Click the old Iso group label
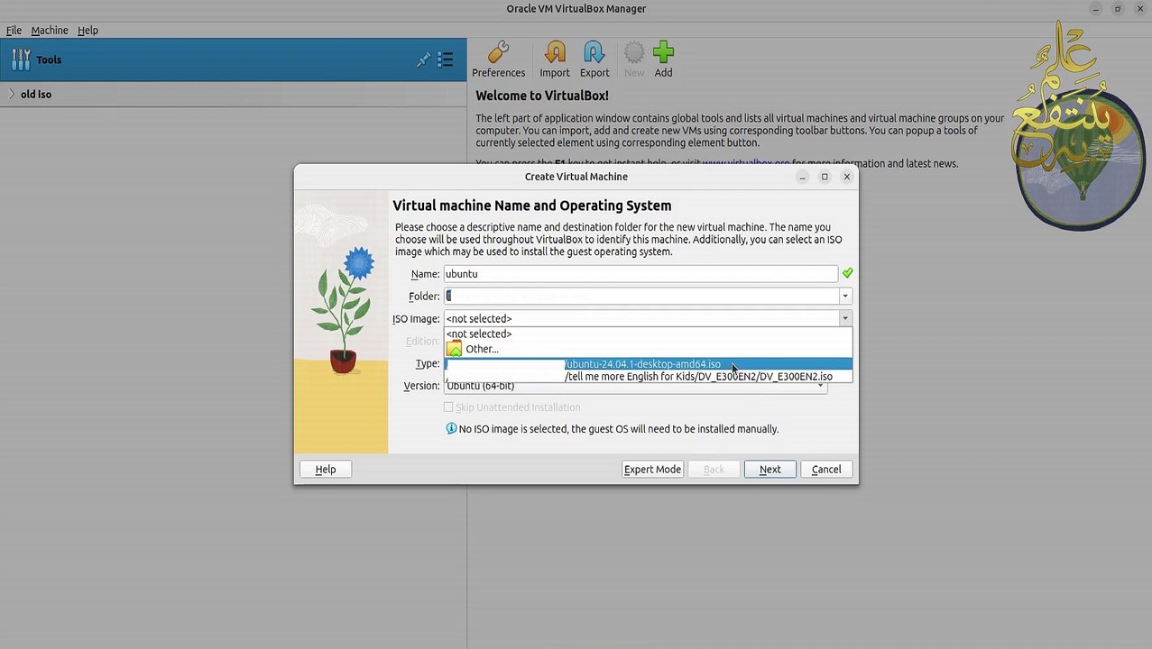1152x649 pixels. pyautogui.click(x=36, y=94)
